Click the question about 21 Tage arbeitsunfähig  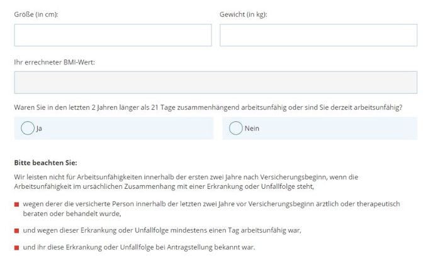click(x=208, y=107)
